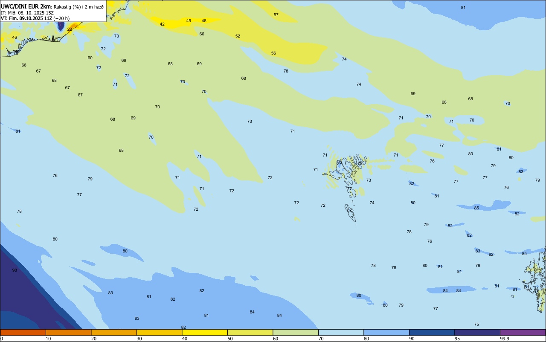Click the '22' humidity value near the coast
This screenshot has width=546, height=342.
[70, 29]
